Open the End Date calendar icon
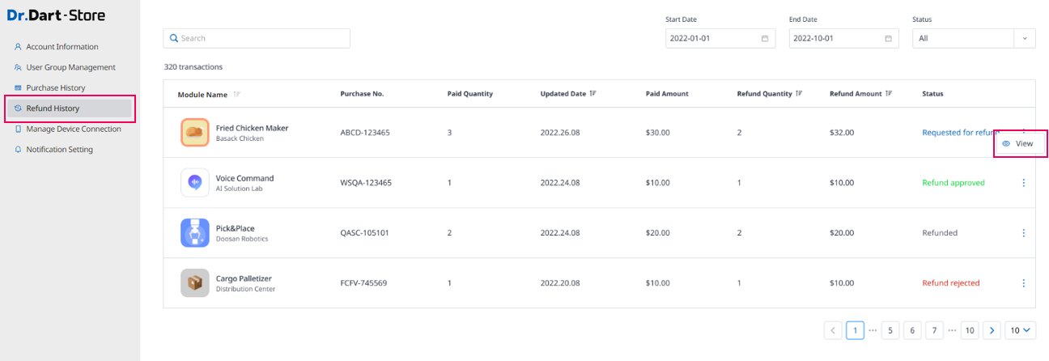 pyautogui.click(x=888, y=39)
